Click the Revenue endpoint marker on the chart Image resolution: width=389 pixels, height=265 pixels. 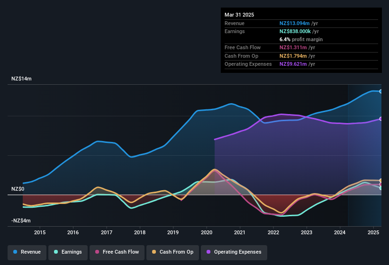[381, 91]
